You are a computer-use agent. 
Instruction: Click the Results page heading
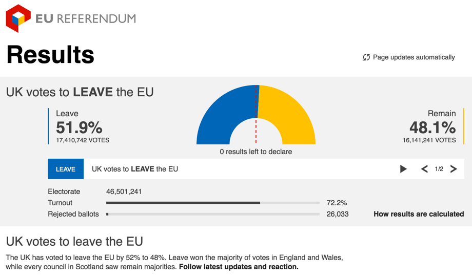pos(50,55)
